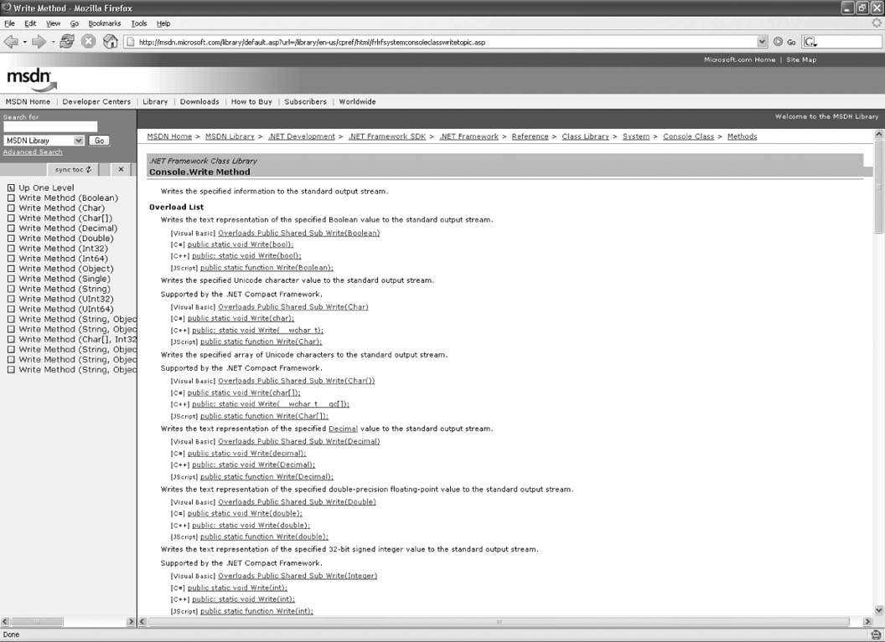Reload the page with the Reload icon
Viewport: 885px width, 642px height.
[x=67, y=42]
